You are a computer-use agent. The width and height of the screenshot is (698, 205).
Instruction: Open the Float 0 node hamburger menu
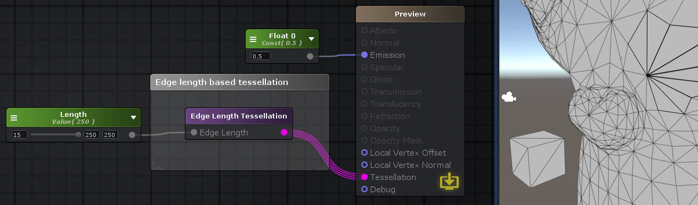[254, 39]
